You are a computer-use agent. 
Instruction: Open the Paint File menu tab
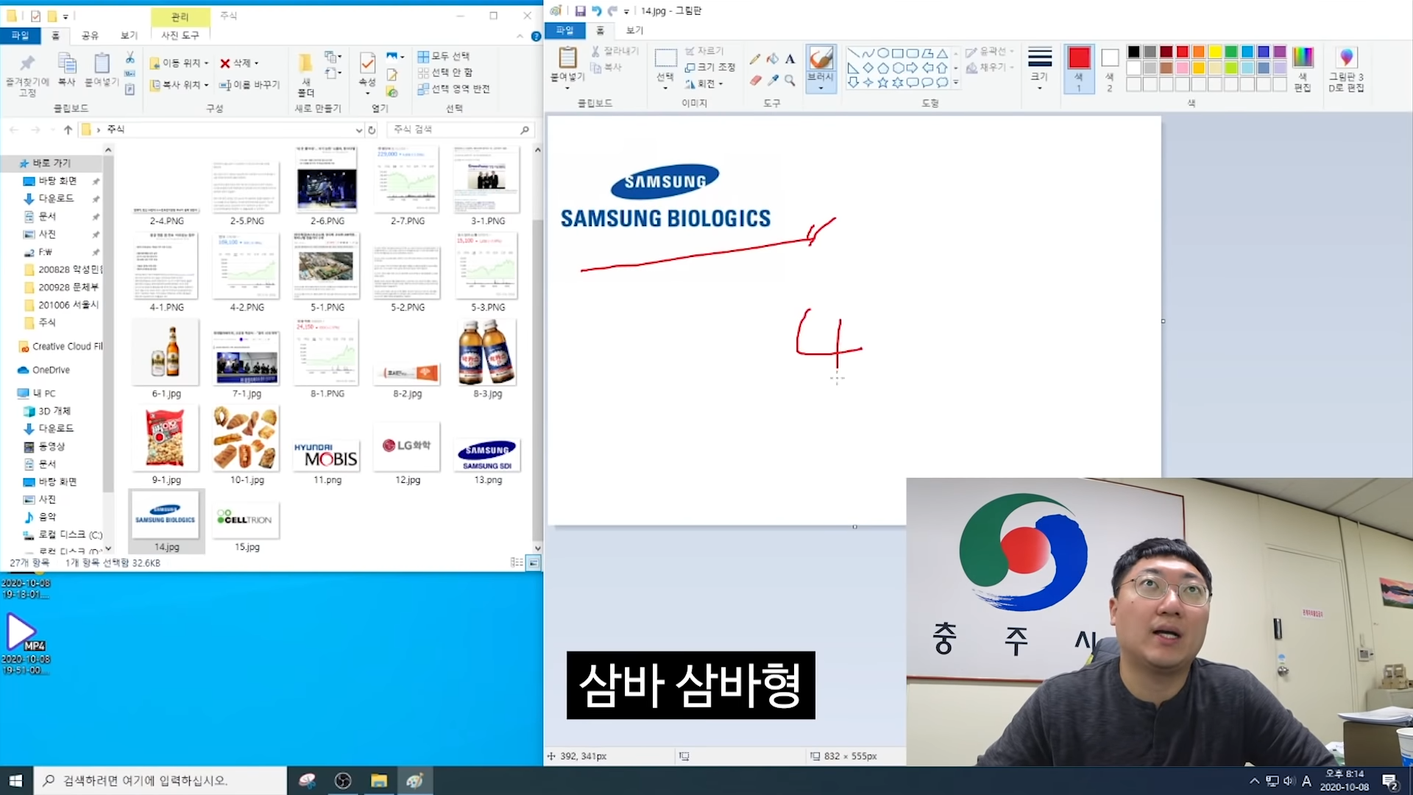[564, 30]
